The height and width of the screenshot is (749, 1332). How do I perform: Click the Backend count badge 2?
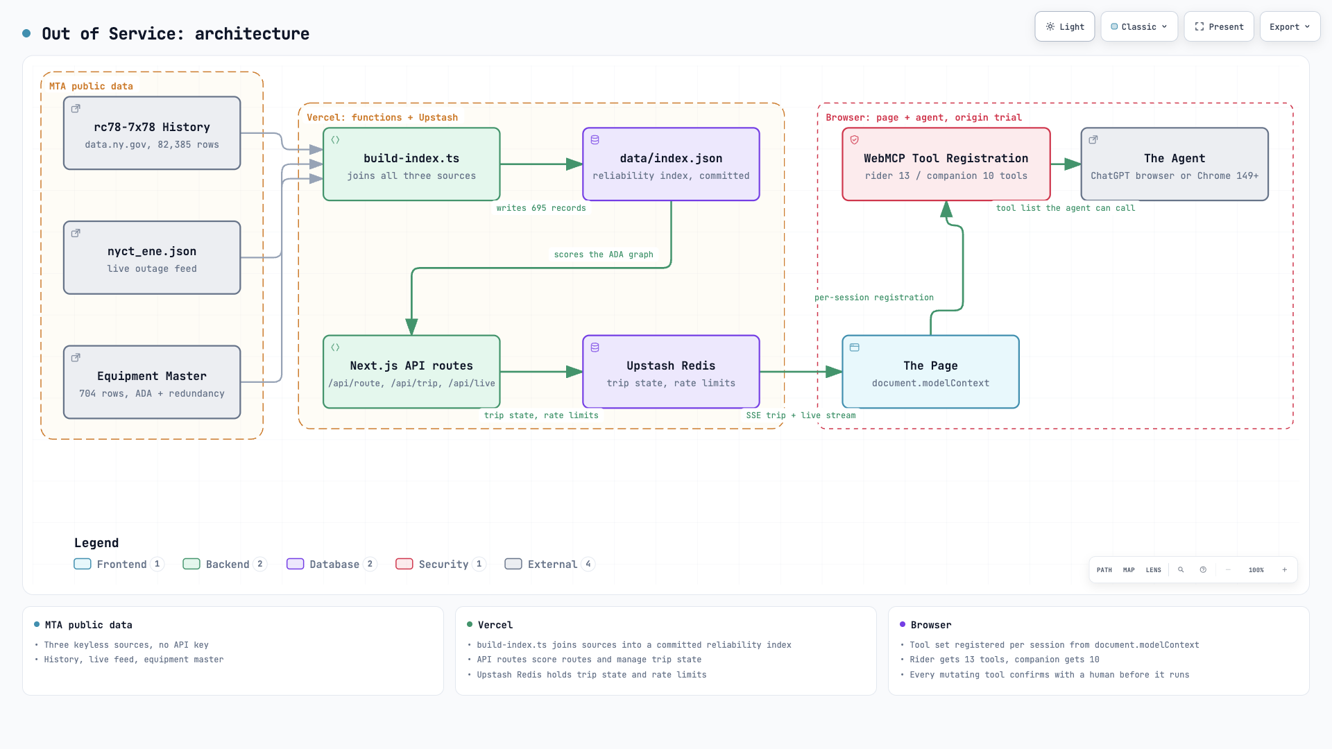[260, 564]
